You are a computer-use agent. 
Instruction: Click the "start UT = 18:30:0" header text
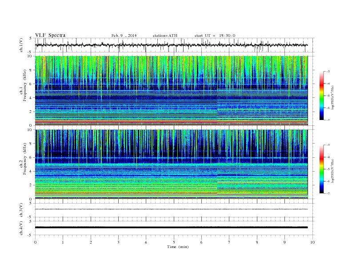click(x=215, y=36)
